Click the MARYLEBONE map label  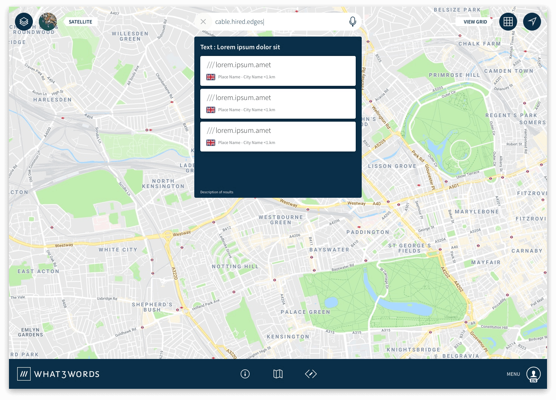point(477,212)
